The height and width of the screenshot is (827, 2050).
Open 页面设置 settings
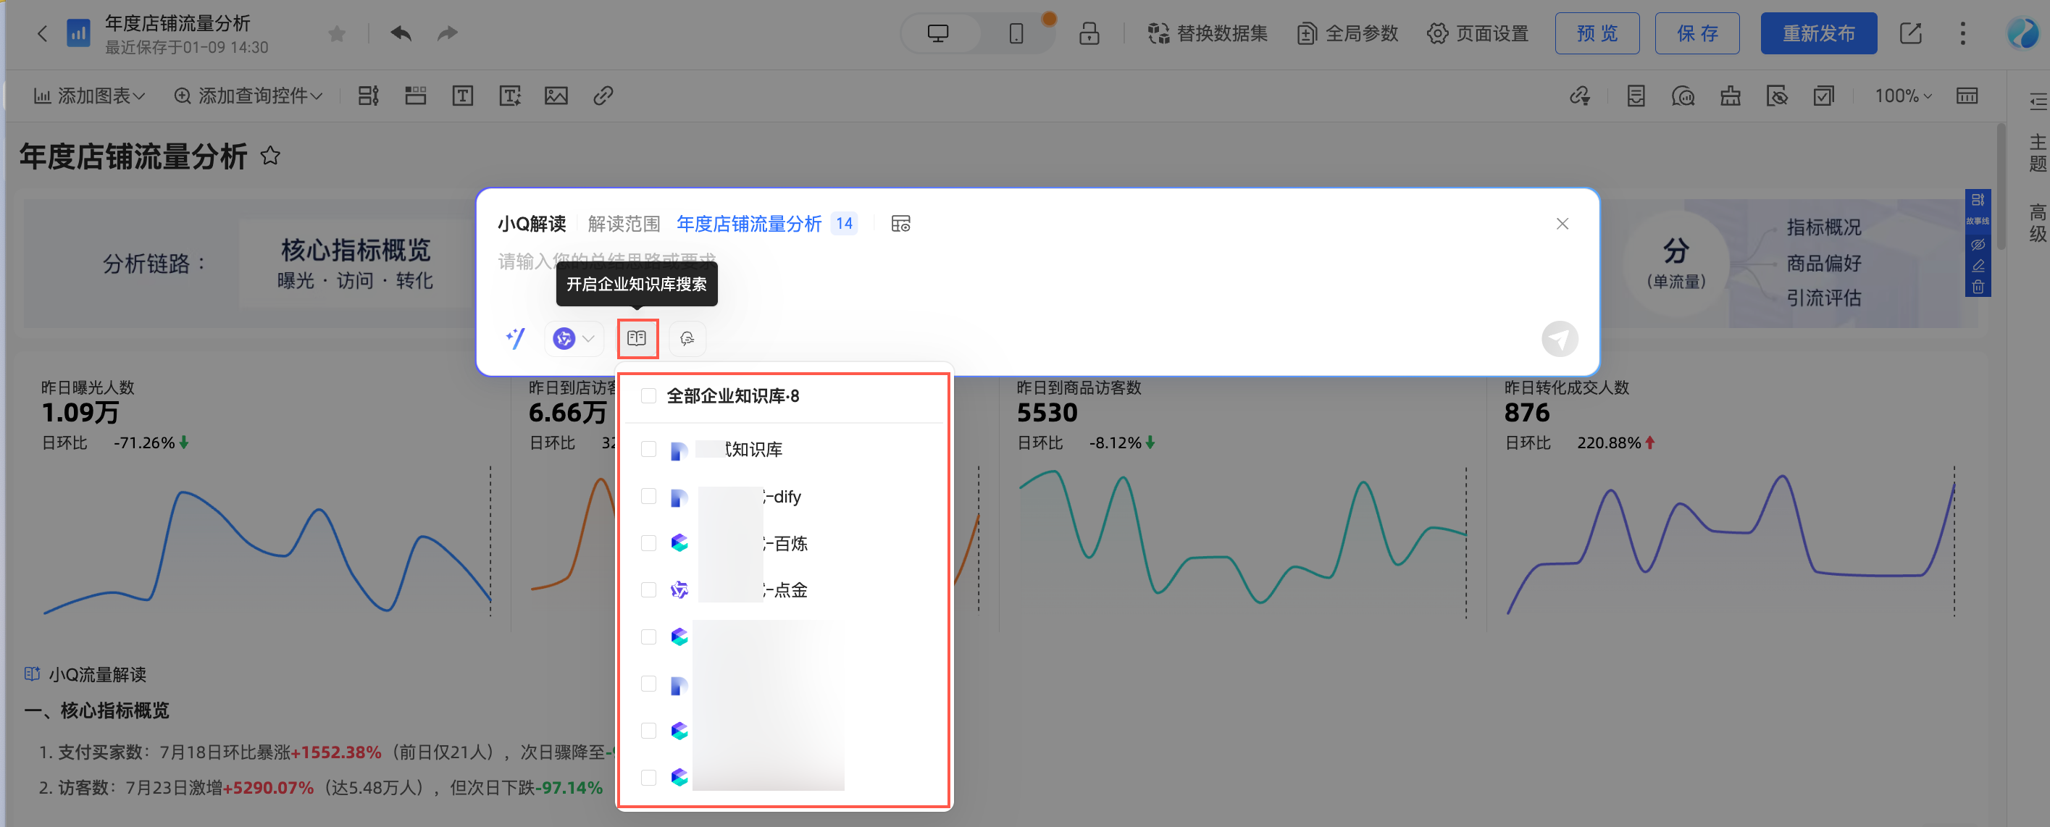pos(1478,33)
